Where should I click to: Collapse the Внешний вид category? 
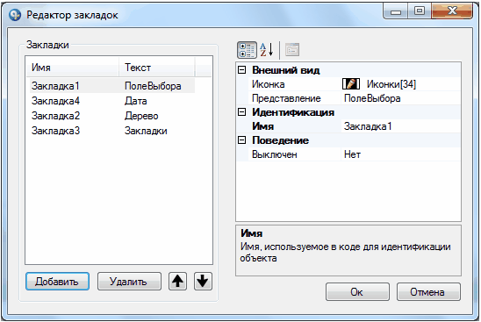click(242, 70)
